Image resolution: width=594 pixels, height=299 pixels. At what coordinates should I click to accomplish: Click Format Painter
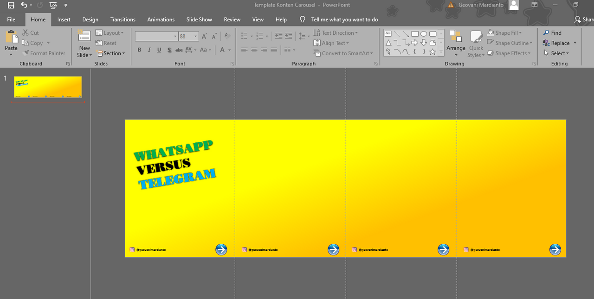[44, 53]
